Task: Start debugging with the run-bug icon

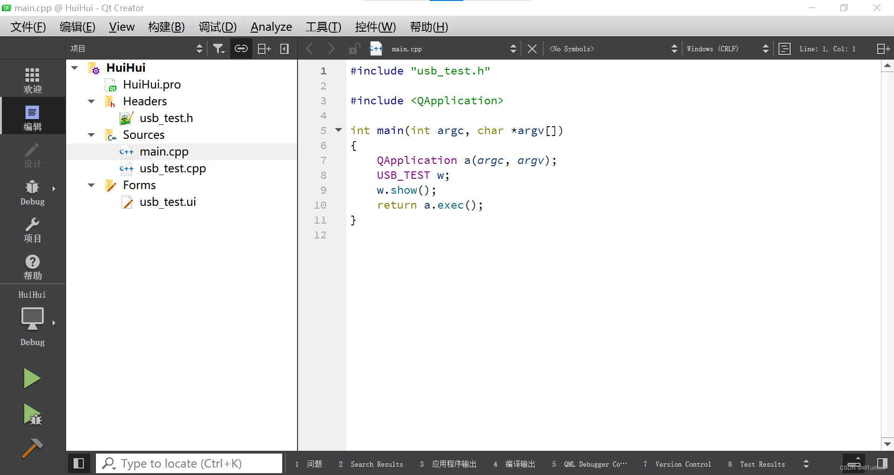Action: 32,414
